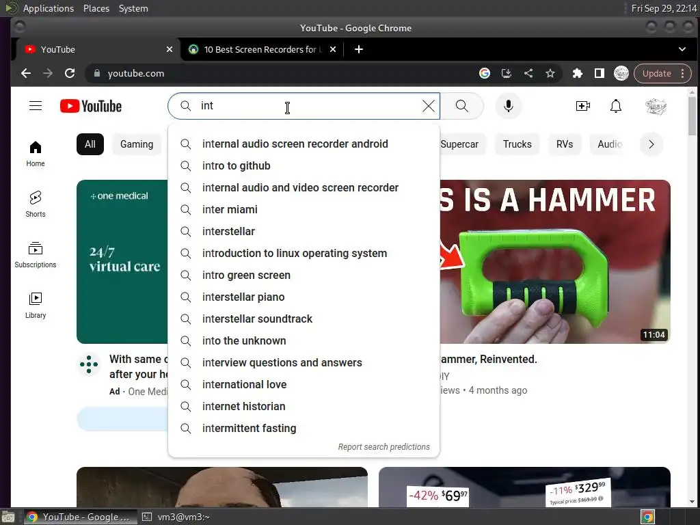Select the Gaming filter chip
700x525 pixels.
pos(137,144)
